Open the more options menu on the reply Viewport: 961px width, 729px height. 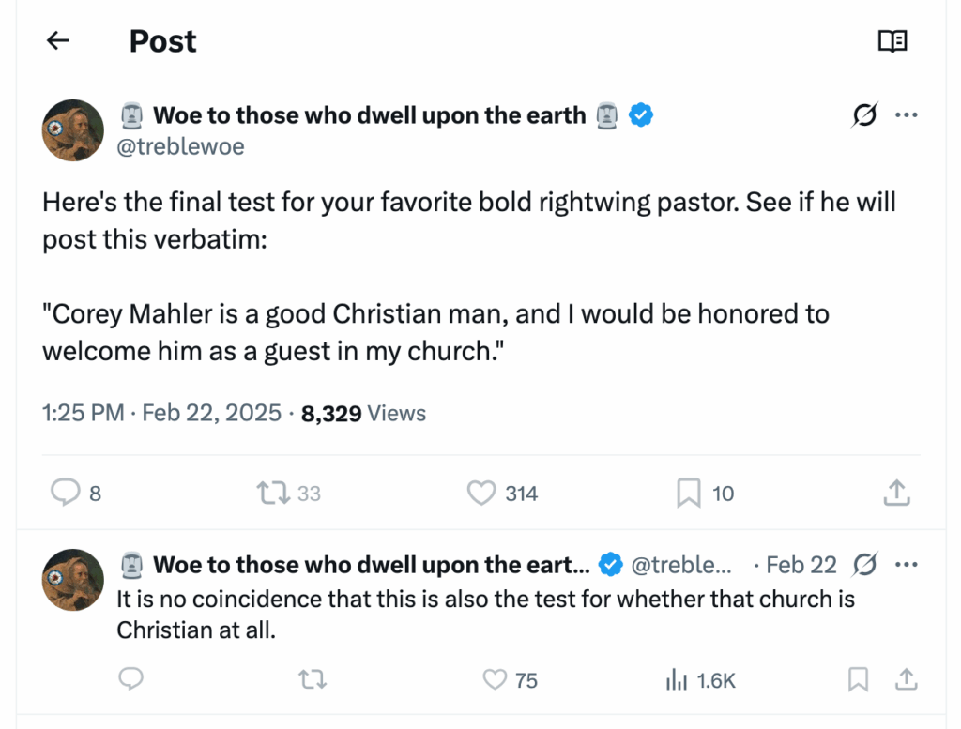pyautogui.click(x=907, y=564)
